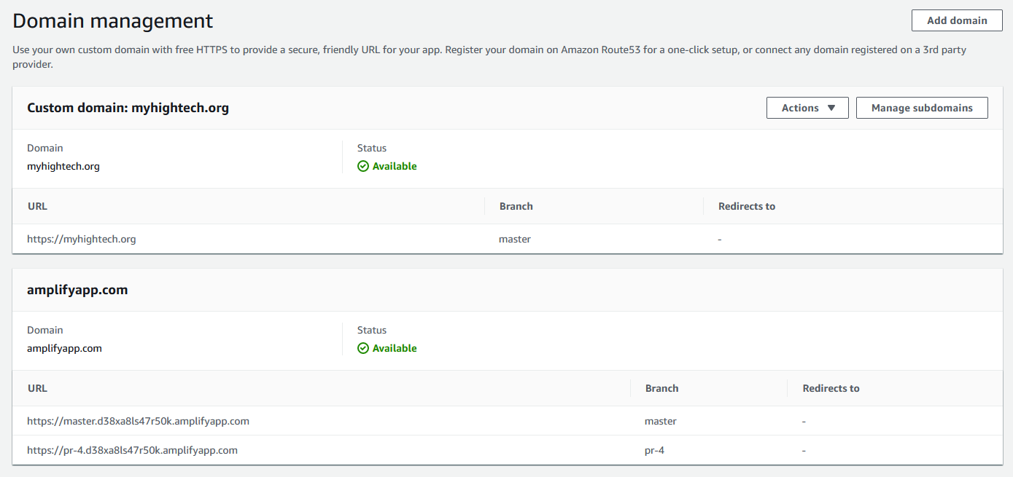1013x477 pixels.
Task: Click the Redirects to header in the myhightech.org table
Action: click(x=747, y=206)
